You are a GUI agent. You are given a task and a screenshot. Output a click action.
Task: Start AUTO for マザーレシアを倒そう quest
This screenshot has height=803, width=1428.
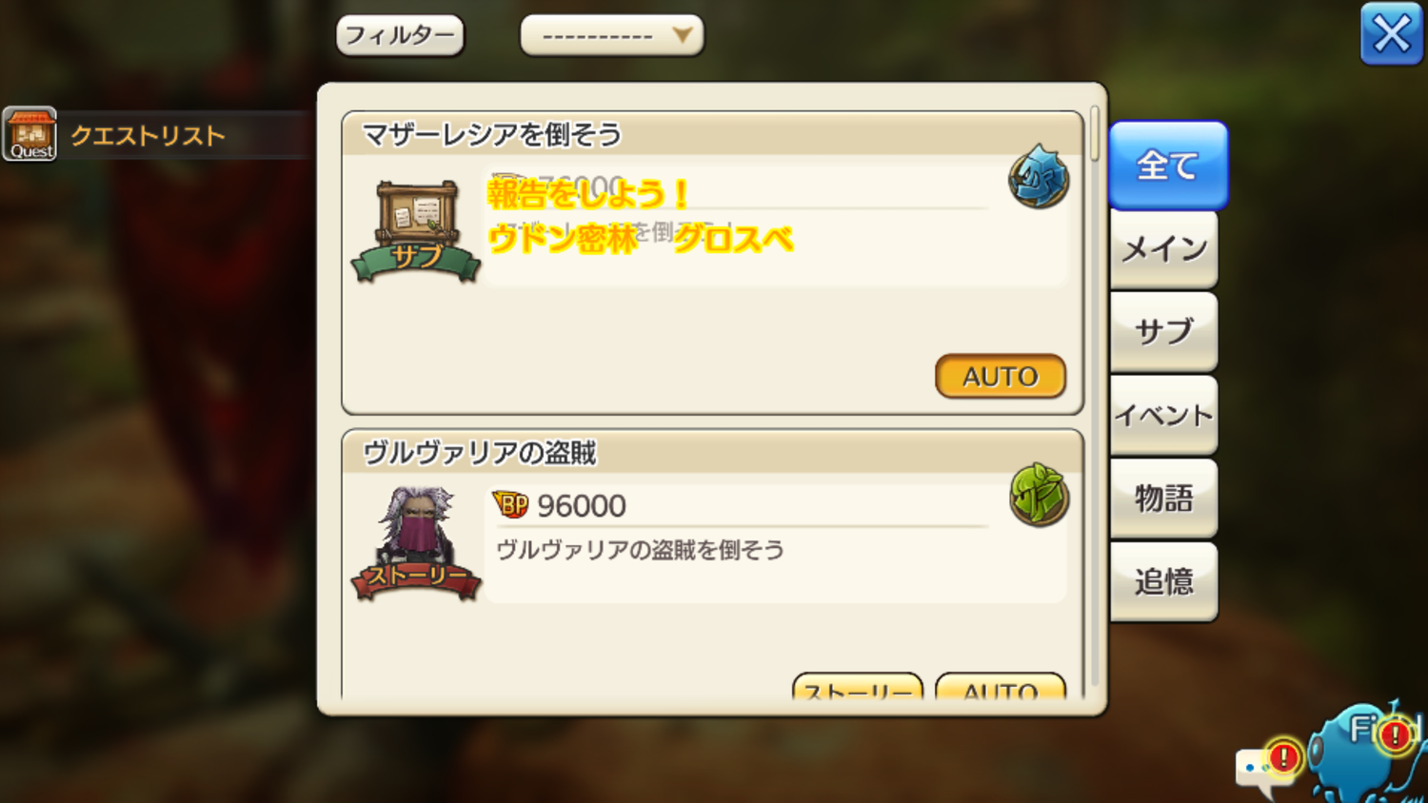pos(1001,377)
